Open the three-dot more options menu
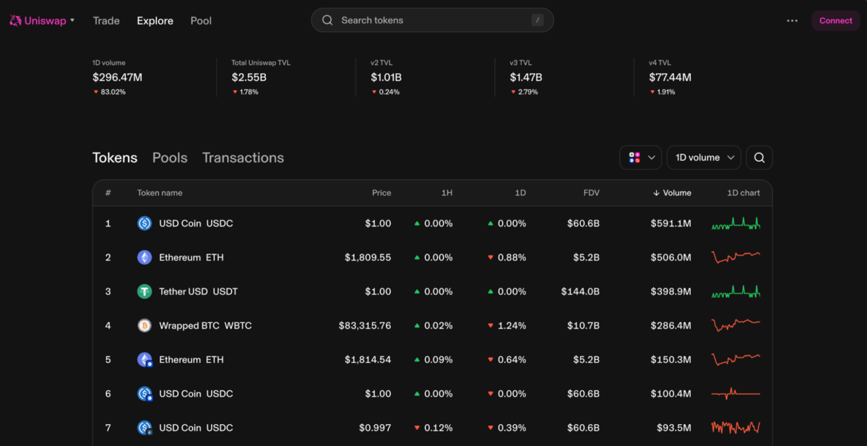 point(793,21)
